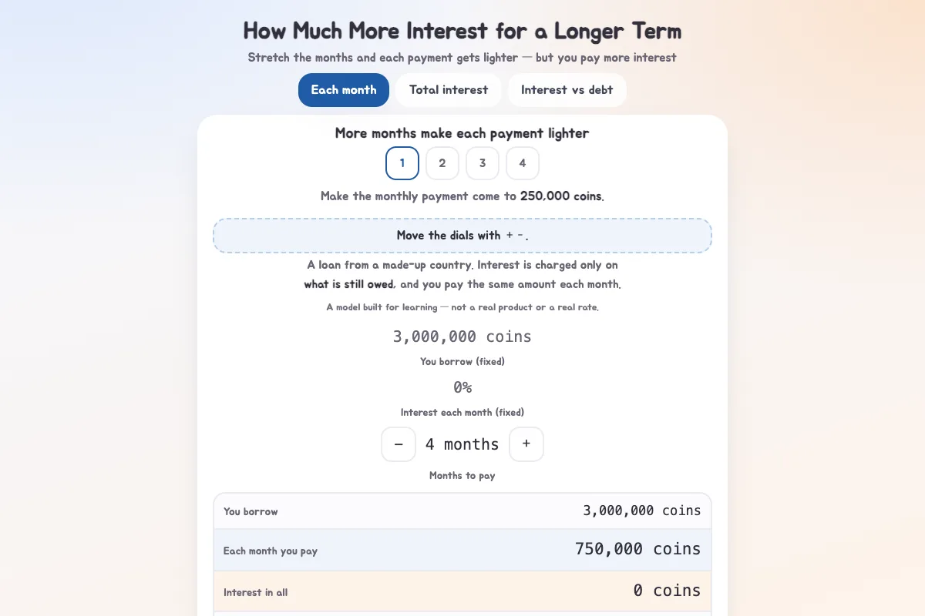925x616 pixels.
Task: Click the You borrow table row
Action: [462, 511]
